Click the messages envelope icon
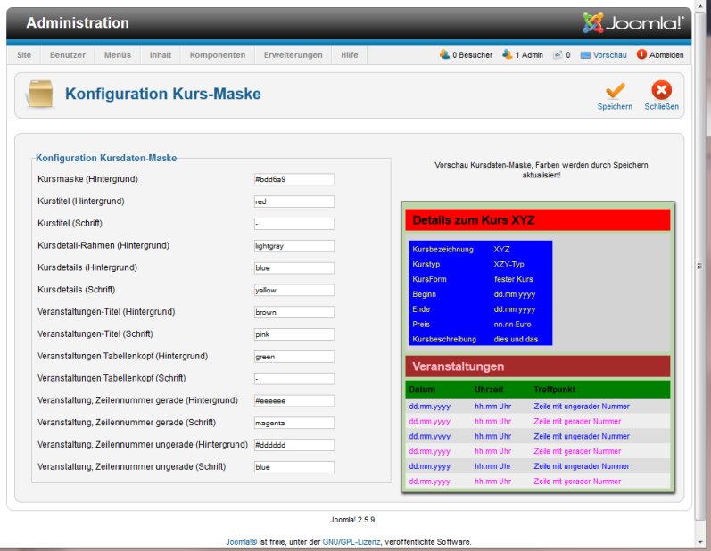Viewport: 711px width, 551px height. 557,55
